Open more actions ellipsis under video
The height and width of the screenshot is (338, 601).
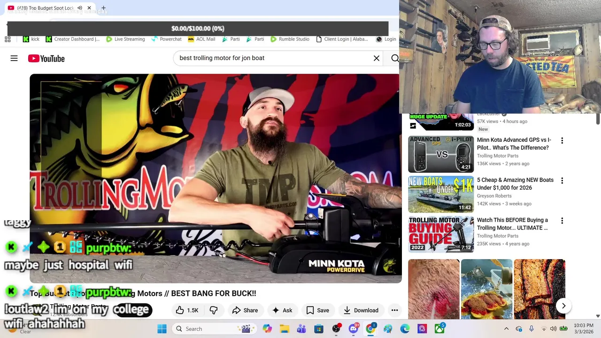pyautogui.click(x=395, y=310)
